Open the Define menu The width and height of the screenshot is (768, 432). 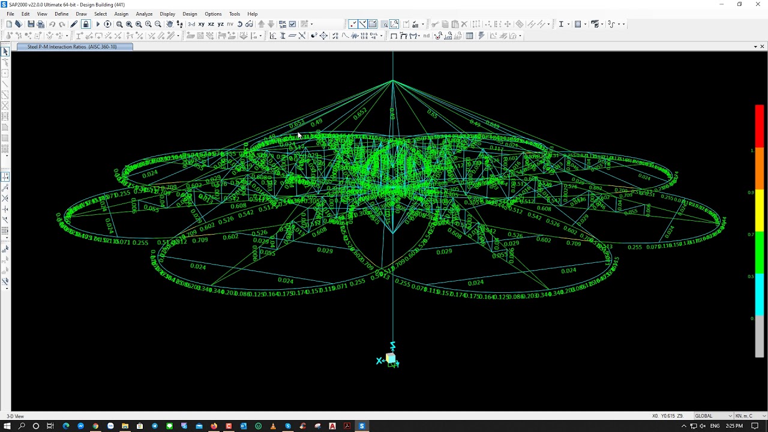tap(61, 14)
